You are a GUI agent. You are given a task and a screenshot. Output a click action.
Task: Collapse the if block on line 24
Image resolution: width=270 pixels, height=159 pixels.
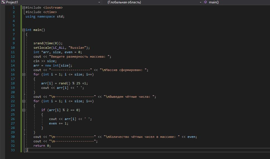pyautogui.click(x=24, y=110)
